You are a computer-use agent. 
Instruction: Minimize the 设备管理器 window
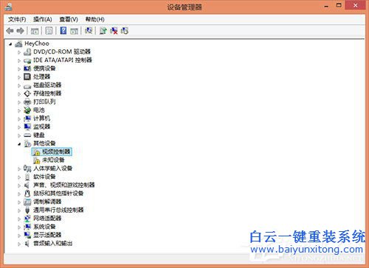326,6
